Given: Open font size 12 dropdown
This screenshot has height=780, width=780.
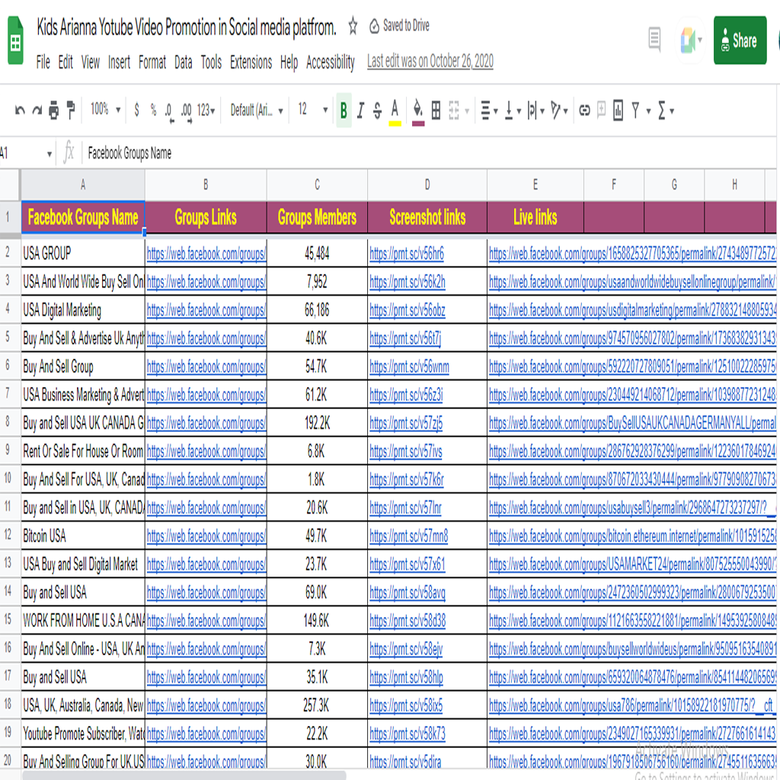Looking at the screenshot, I should (313, 110).
